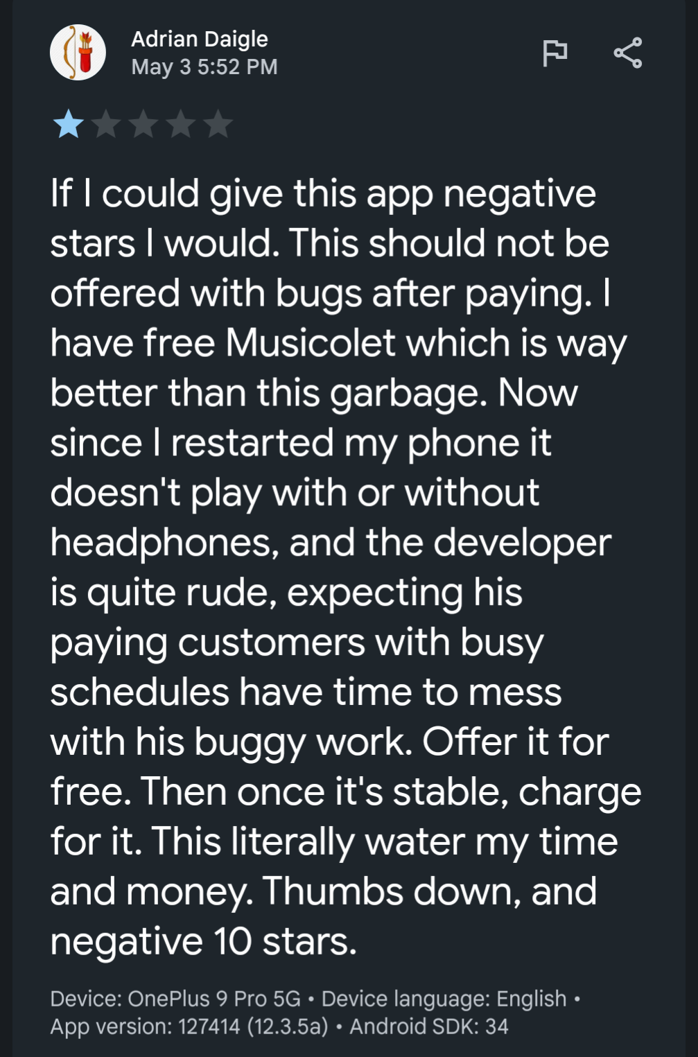Click the Device language: English text
The height and width of the screenshot is (1057, 698).
coord(444,999)
